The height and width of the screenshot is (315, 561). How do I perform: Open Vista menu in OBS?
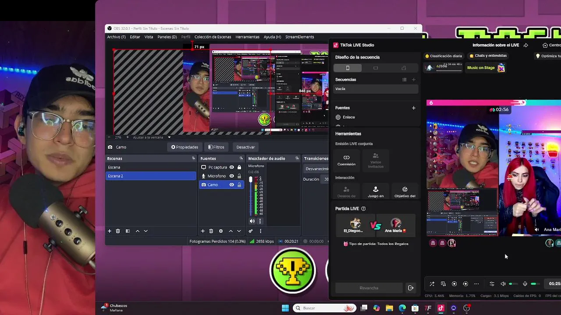coord(149,37)
